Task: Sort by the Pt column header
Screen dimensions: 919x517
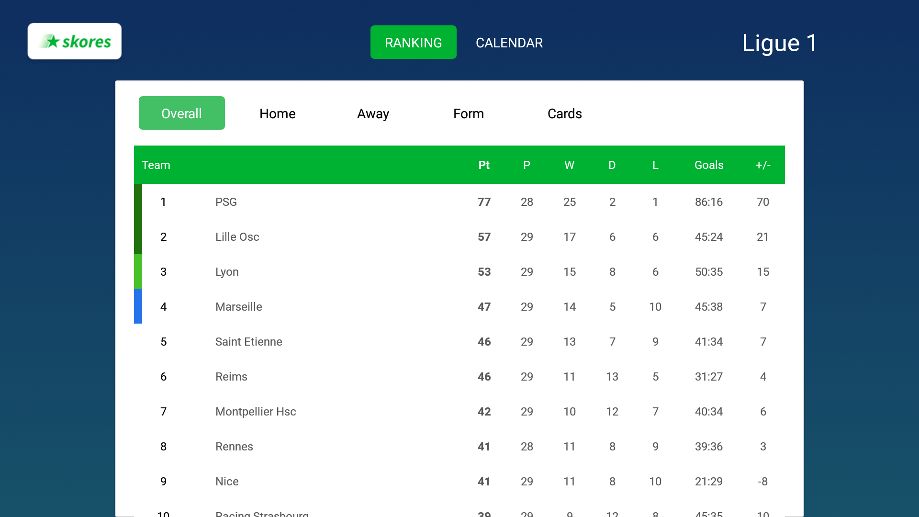Action: tap(484, 165)
